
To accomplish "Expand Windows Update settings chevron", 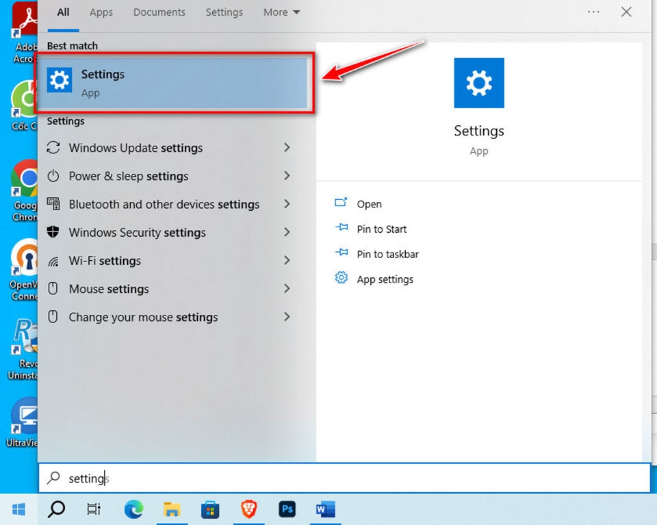I will click(287, 147).
